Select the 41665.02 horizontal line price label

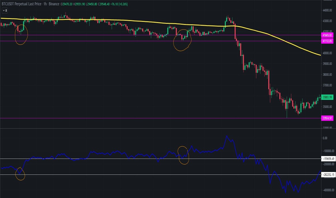pos(327,35)
